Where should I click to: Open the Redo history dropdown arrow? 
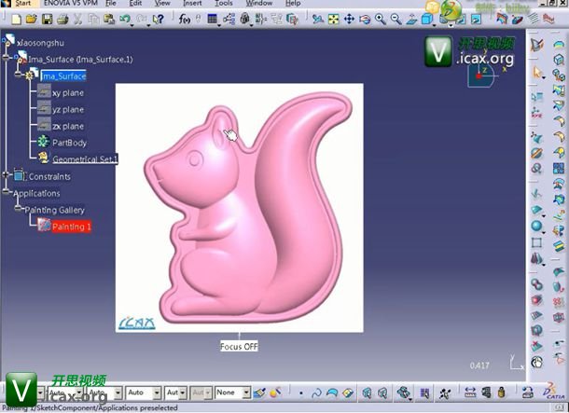click(x=148, y=25)
